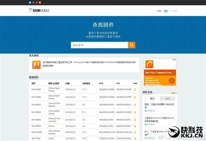Click the orange Kies tool icon
206x141 pixels.
[36, 65]
